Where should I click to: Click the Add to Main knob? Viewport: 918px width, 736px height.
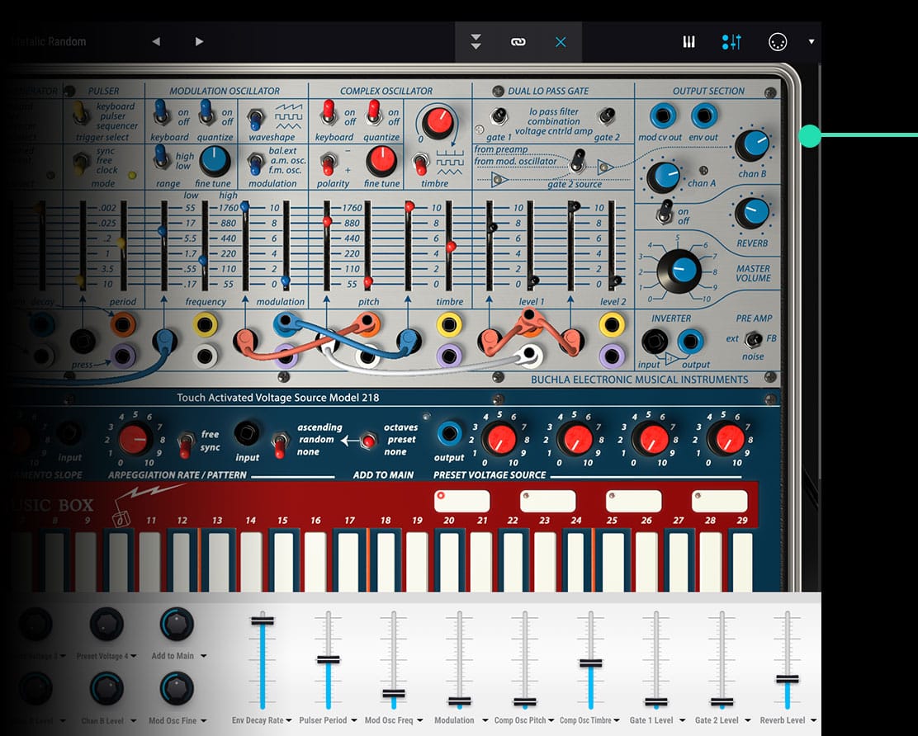point(177,625)
